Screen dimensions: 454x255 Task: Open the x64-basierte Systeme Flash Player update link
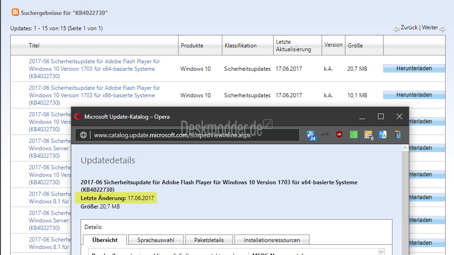[x=95, y=69]
